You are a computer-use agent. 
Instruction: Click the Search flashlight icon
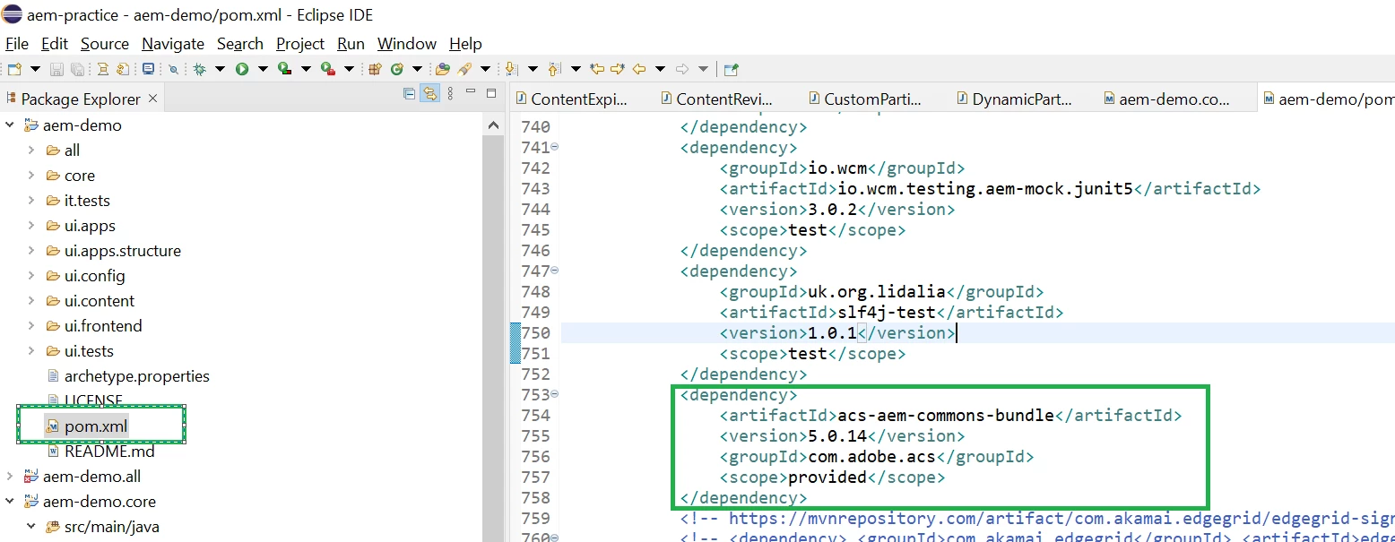pos(464,69)
